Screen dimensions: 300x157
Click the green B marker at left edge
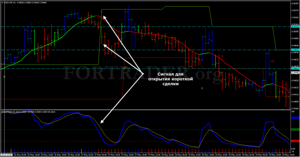click(5, 77)
